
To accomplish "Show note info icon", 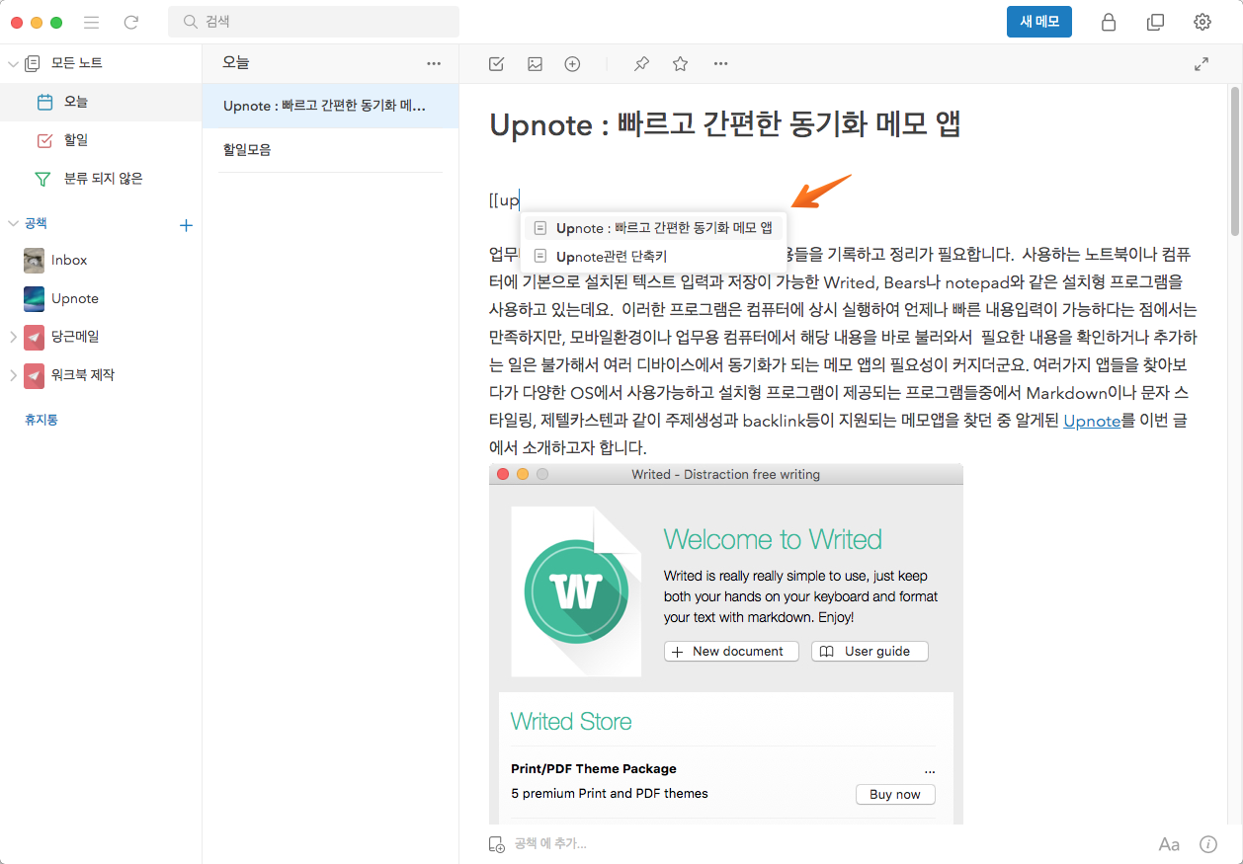I will point(1207,844).
